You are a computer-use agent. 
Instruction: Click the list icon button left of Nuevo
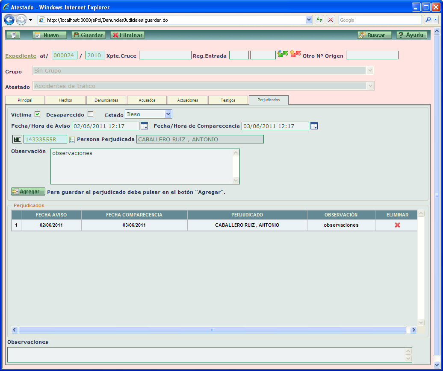(x=13, y=35)
